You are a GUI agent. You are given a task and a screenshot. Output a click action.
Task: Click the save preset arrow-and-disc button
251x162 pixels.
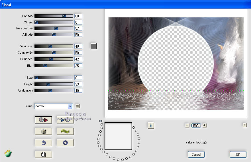[65, 120]
